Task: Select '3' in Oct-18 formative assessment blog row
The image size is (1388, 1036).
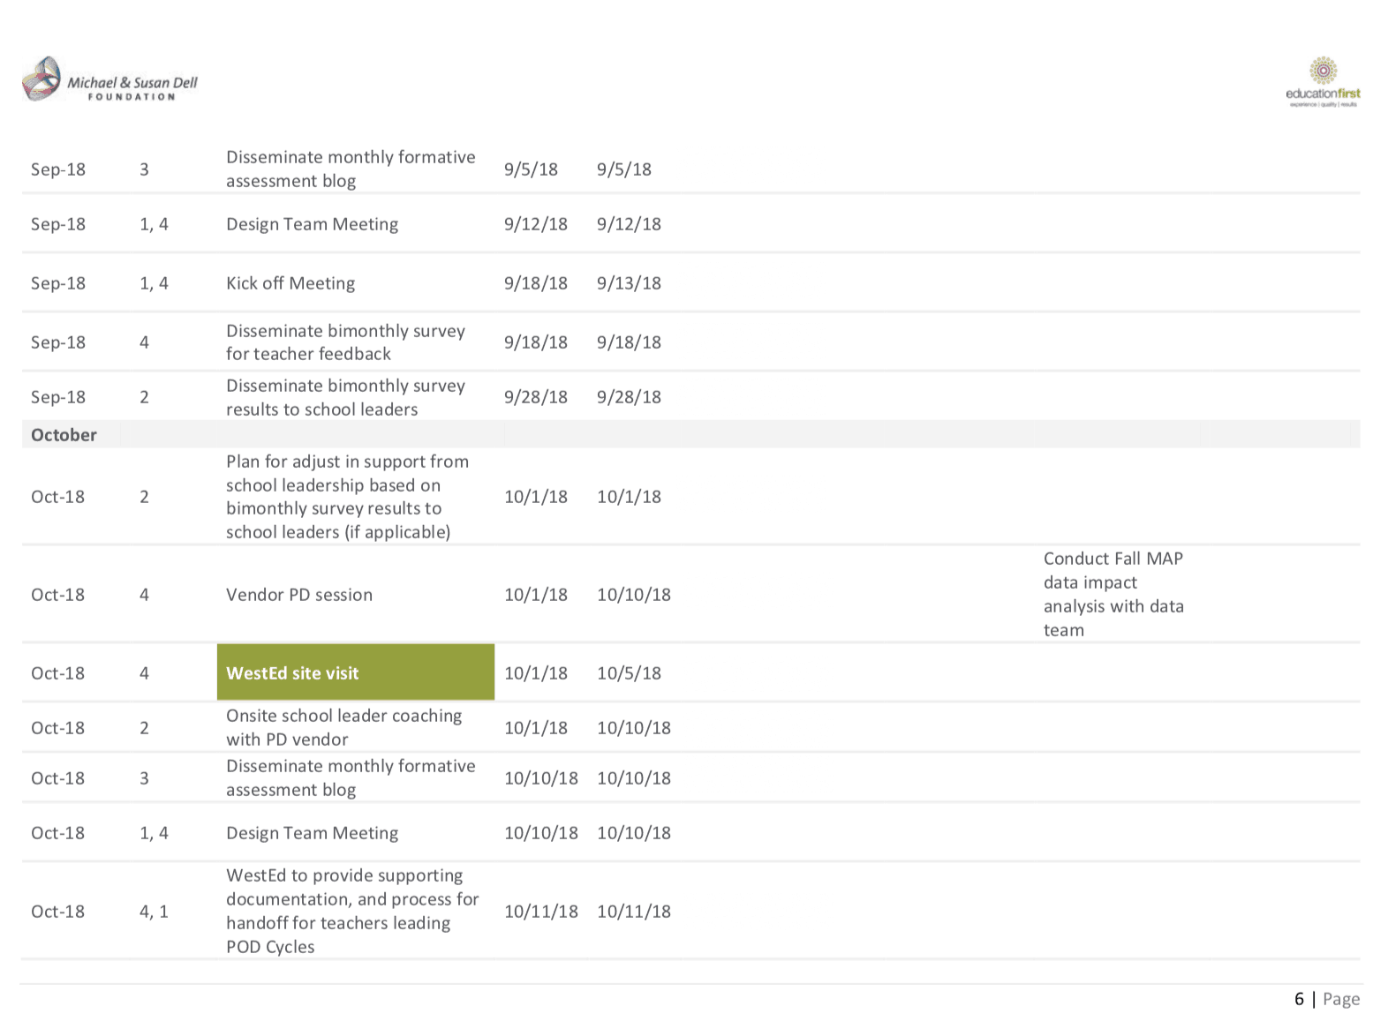Action: pyautogui.click(x=144, y=778)
